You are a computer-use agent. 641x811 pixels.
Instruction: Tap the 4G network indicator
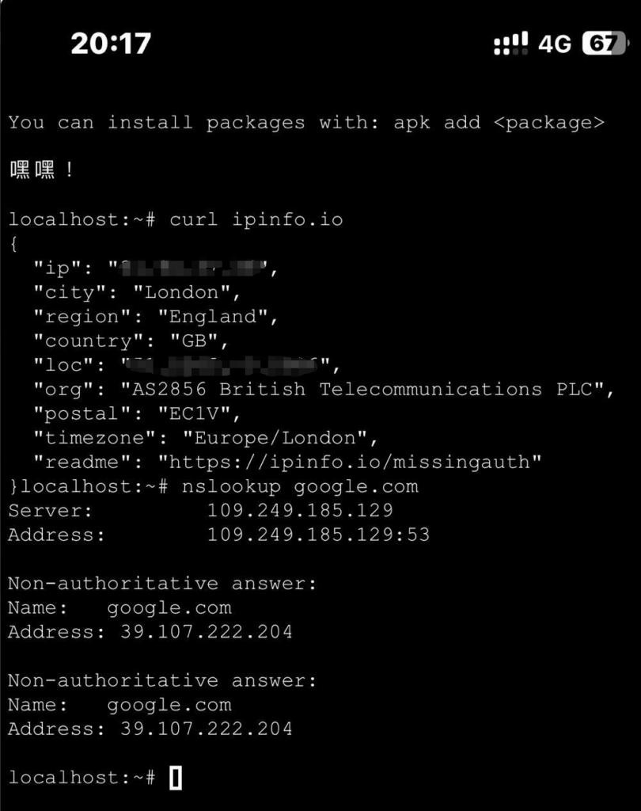coord(555,44)
